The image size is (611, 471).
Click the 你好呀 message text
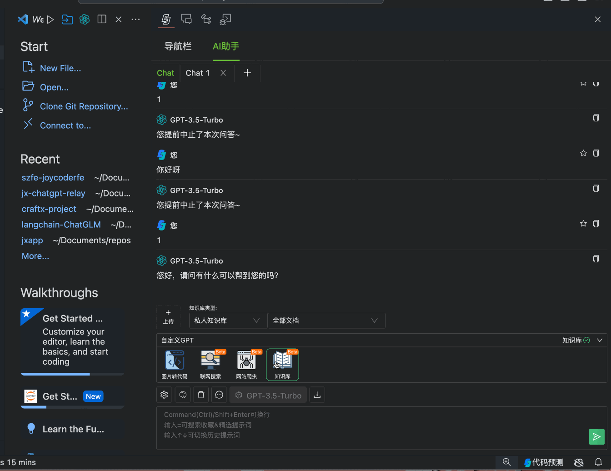(168, 170)
